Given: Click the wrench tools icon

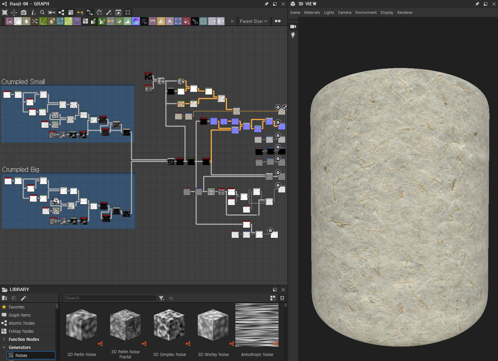Looking at the screenshot, I should tap(109, 12).
